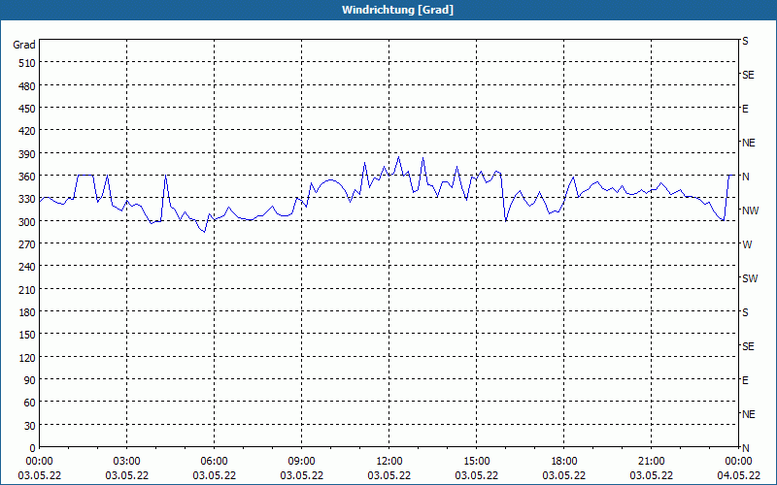The width and height of the screenshot is (777, 485).
Task: Click the 180 y-axis tick label
Action: pyautogui.click(x=27, y=312)
